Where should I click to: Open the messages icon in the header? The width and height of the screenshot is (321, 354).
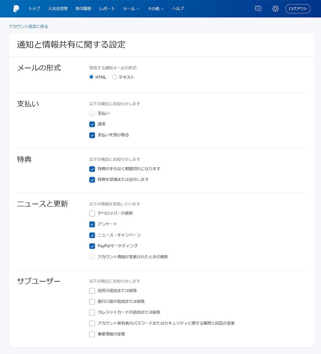258,8
